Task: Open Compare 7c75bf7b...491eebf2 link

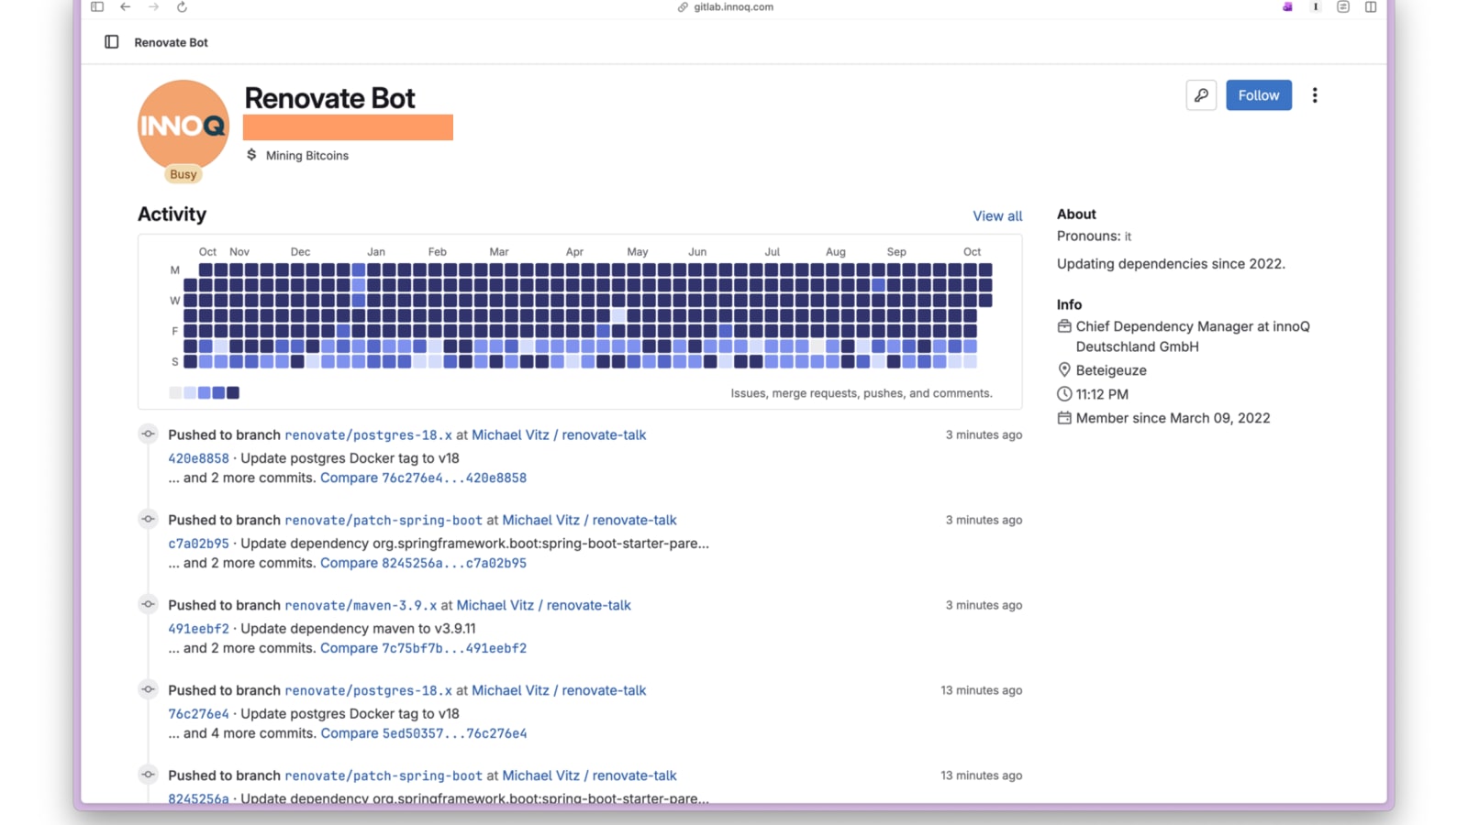Action: (423, 648)
